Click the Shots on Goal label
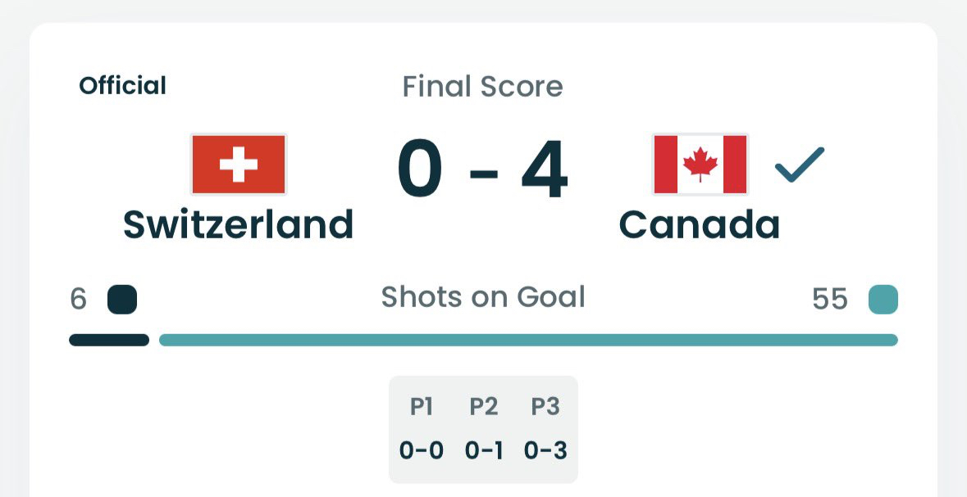Viewport: 967px width, 497px height. tap(483, 297)
